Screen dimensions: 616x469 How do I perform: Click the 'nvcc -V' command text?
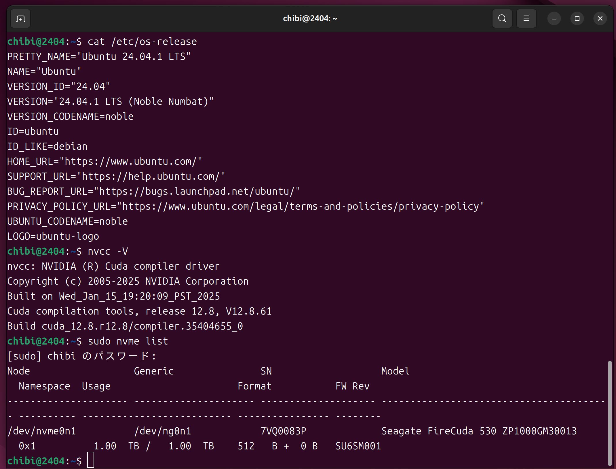pyautogui.click(x=108, y=251)
